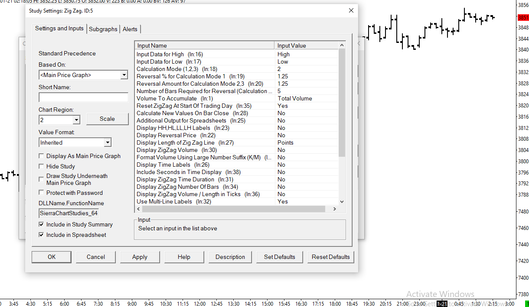Screen dimensions: 529x307
Task: Click the Apply button
Action: 140,257
